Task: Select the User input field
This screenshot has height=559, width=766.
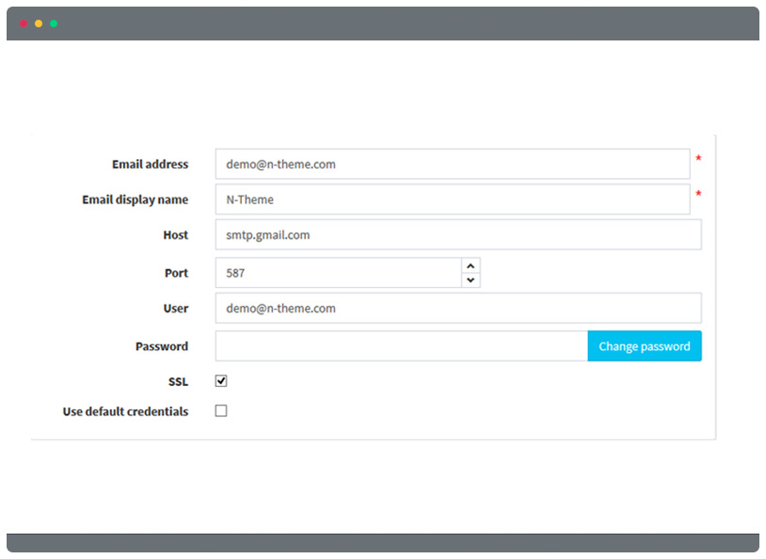Action: pyautogui.click(x=458, y=308)
